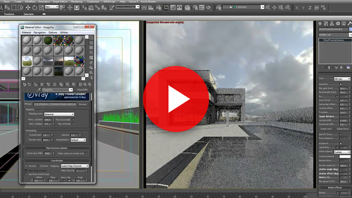Click the Z axis constraint button
352x198 pixels.
click(x=310, y=8)
